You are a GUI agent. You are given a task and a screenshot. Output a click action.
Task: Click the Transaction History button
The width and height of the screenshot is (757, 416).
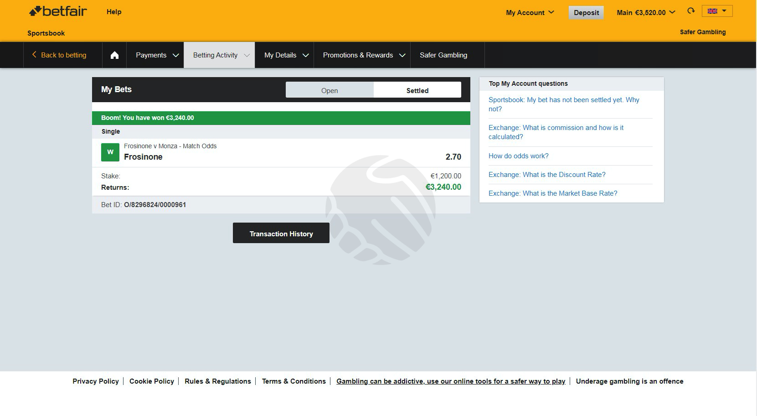point(281,233)
